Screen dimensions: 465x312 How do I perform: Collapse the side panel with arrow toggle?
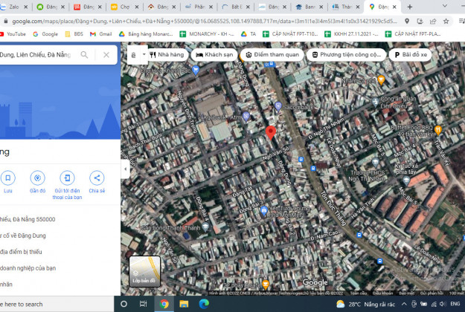(x=125, y=169)
